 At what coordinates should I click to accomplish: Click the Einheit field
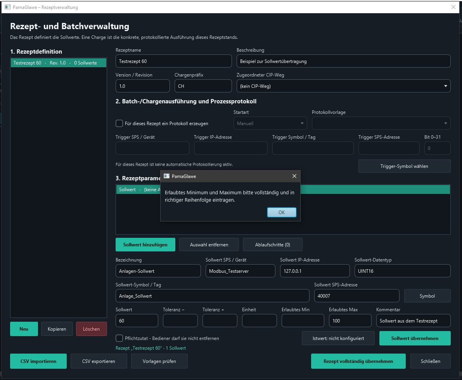coord(259,321)
